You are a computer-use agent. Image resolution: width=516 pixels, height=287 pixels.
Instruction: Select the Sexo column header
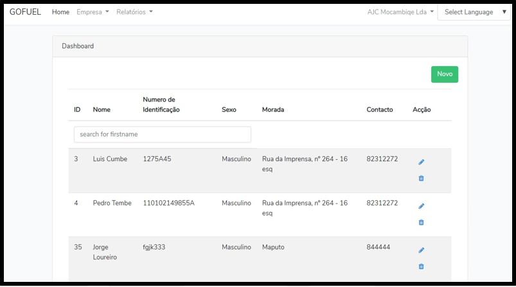click(229, 110)
